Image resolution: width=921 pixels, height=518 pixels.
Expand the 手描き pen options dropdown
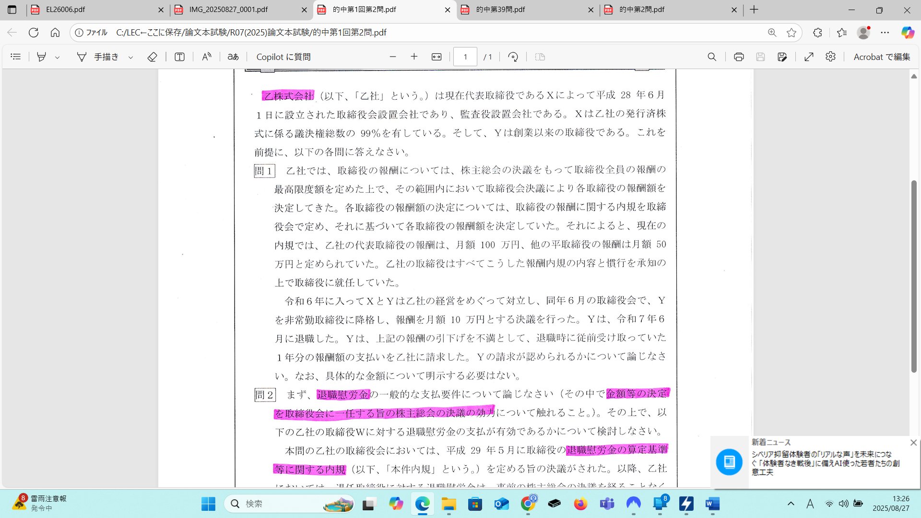[130, 57]
